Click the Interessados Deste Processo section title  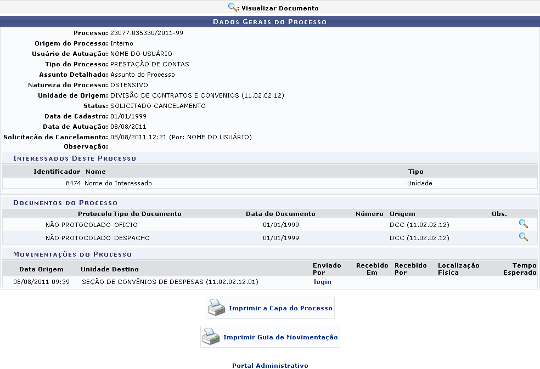tap(75, 158)
